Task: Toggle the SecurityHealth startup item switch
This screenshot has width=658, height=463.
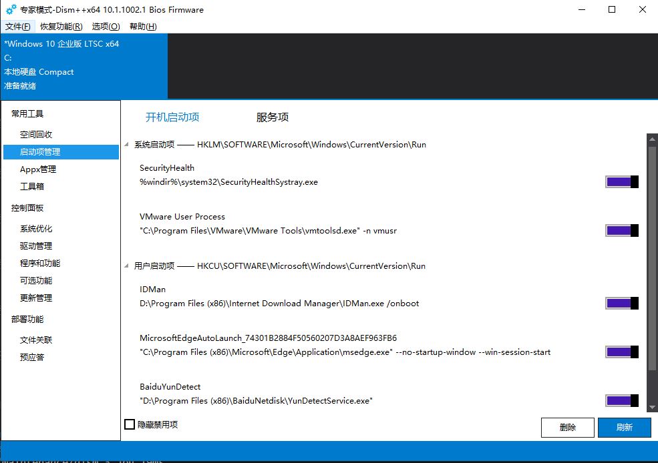Action: [622, 182]
